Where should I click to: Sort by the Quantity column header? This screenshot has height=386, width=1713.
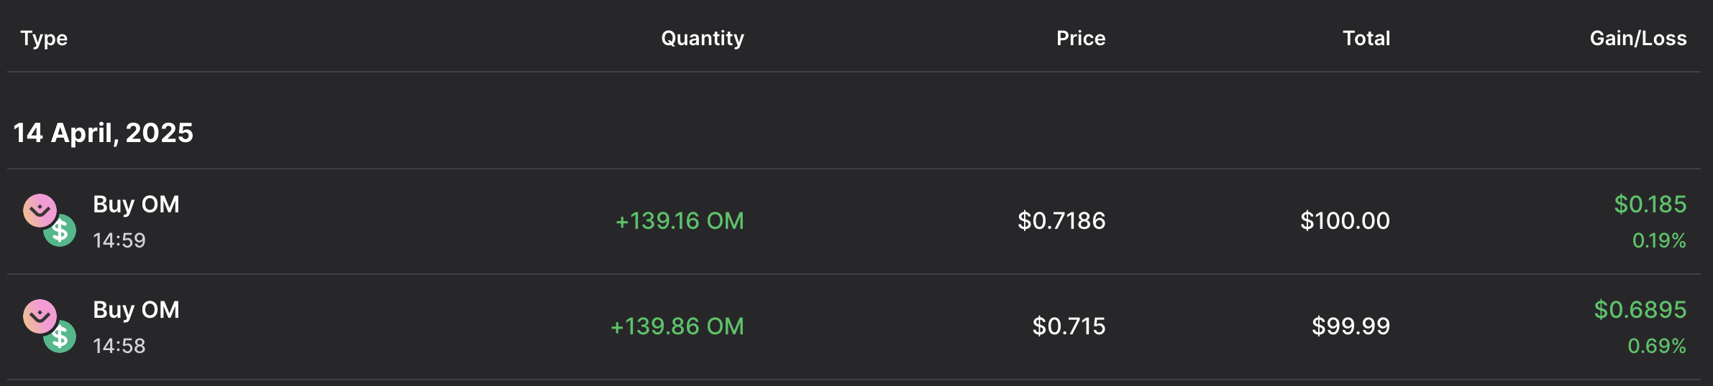[x=702, y=38]
